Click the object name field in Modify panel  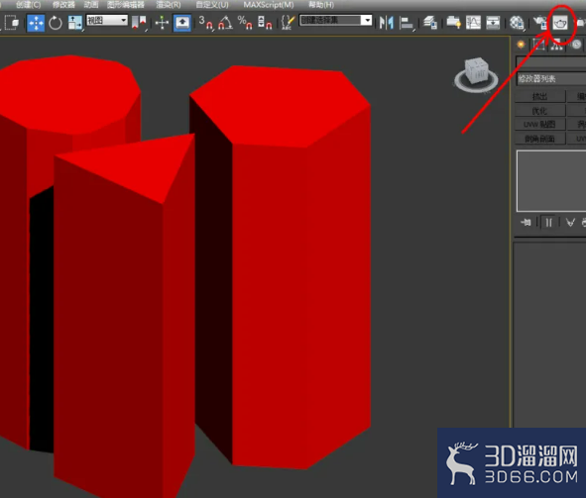551,61
